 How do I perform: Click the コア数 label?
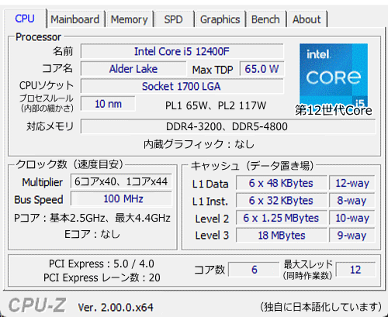210,270
